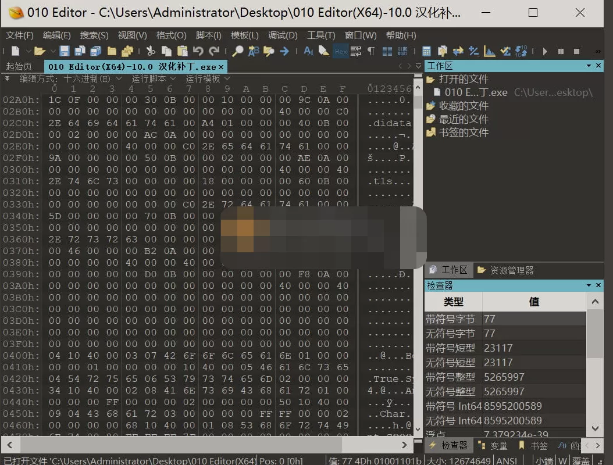Expand the 运行脚本 dropdown
613x465 pixels.
click(x=153, y=78)
